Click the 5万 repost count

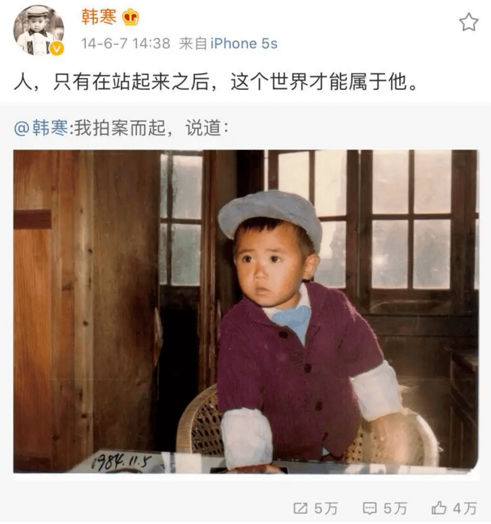[x=325, y=508]
